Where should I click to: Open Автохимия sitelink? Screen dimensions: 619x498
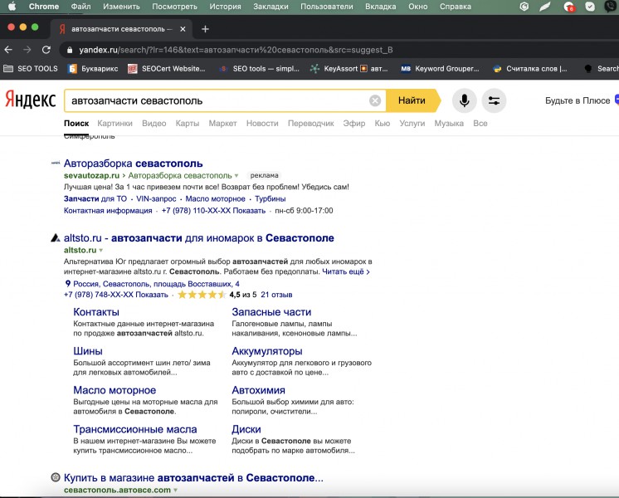(259, 390)
